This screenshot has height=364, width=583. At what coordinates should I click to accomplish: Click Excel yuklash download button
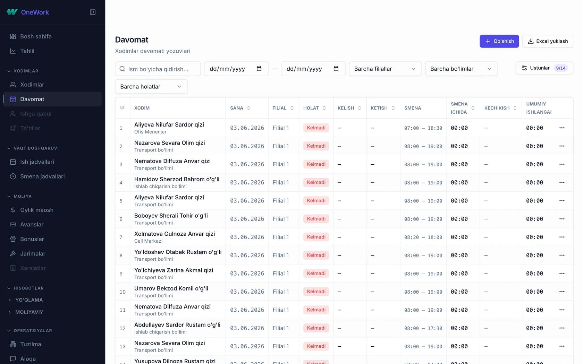coord(548,41)
